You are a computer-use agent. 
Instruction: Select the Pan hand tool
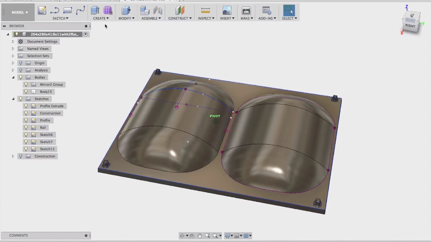[x=199, y=236]
